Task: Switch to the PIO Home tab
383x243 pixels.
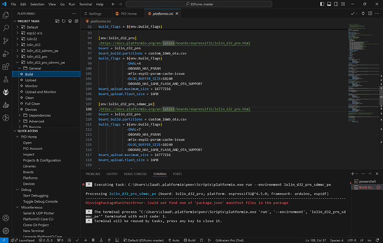Action: pos(128,14)
